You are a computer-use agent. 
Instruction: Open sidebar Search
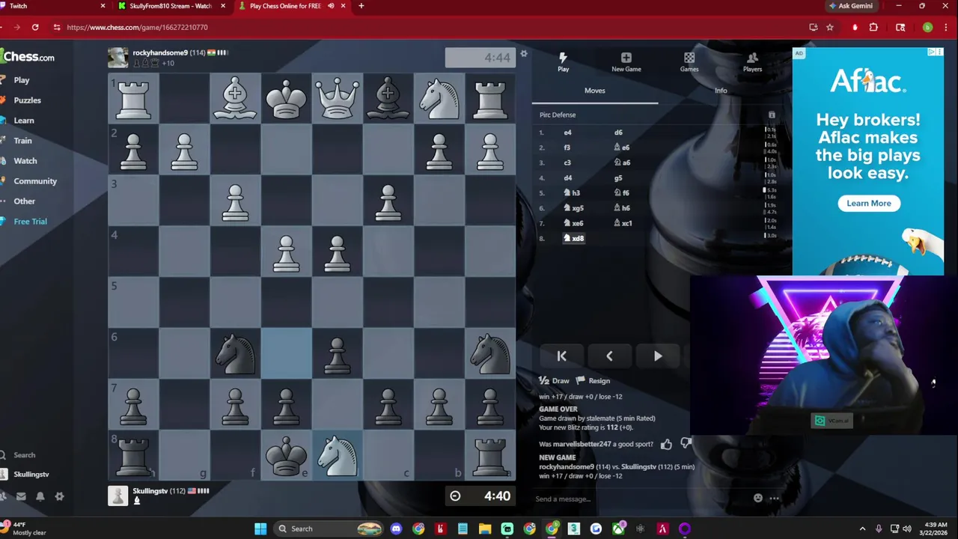pyautogui.click(x=24, y=455)
